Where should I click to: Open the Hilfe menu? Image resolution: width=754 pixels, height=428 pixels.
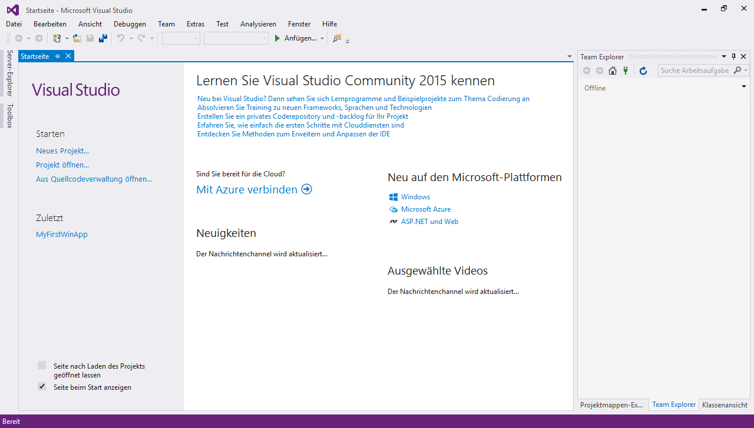[329, 24]
